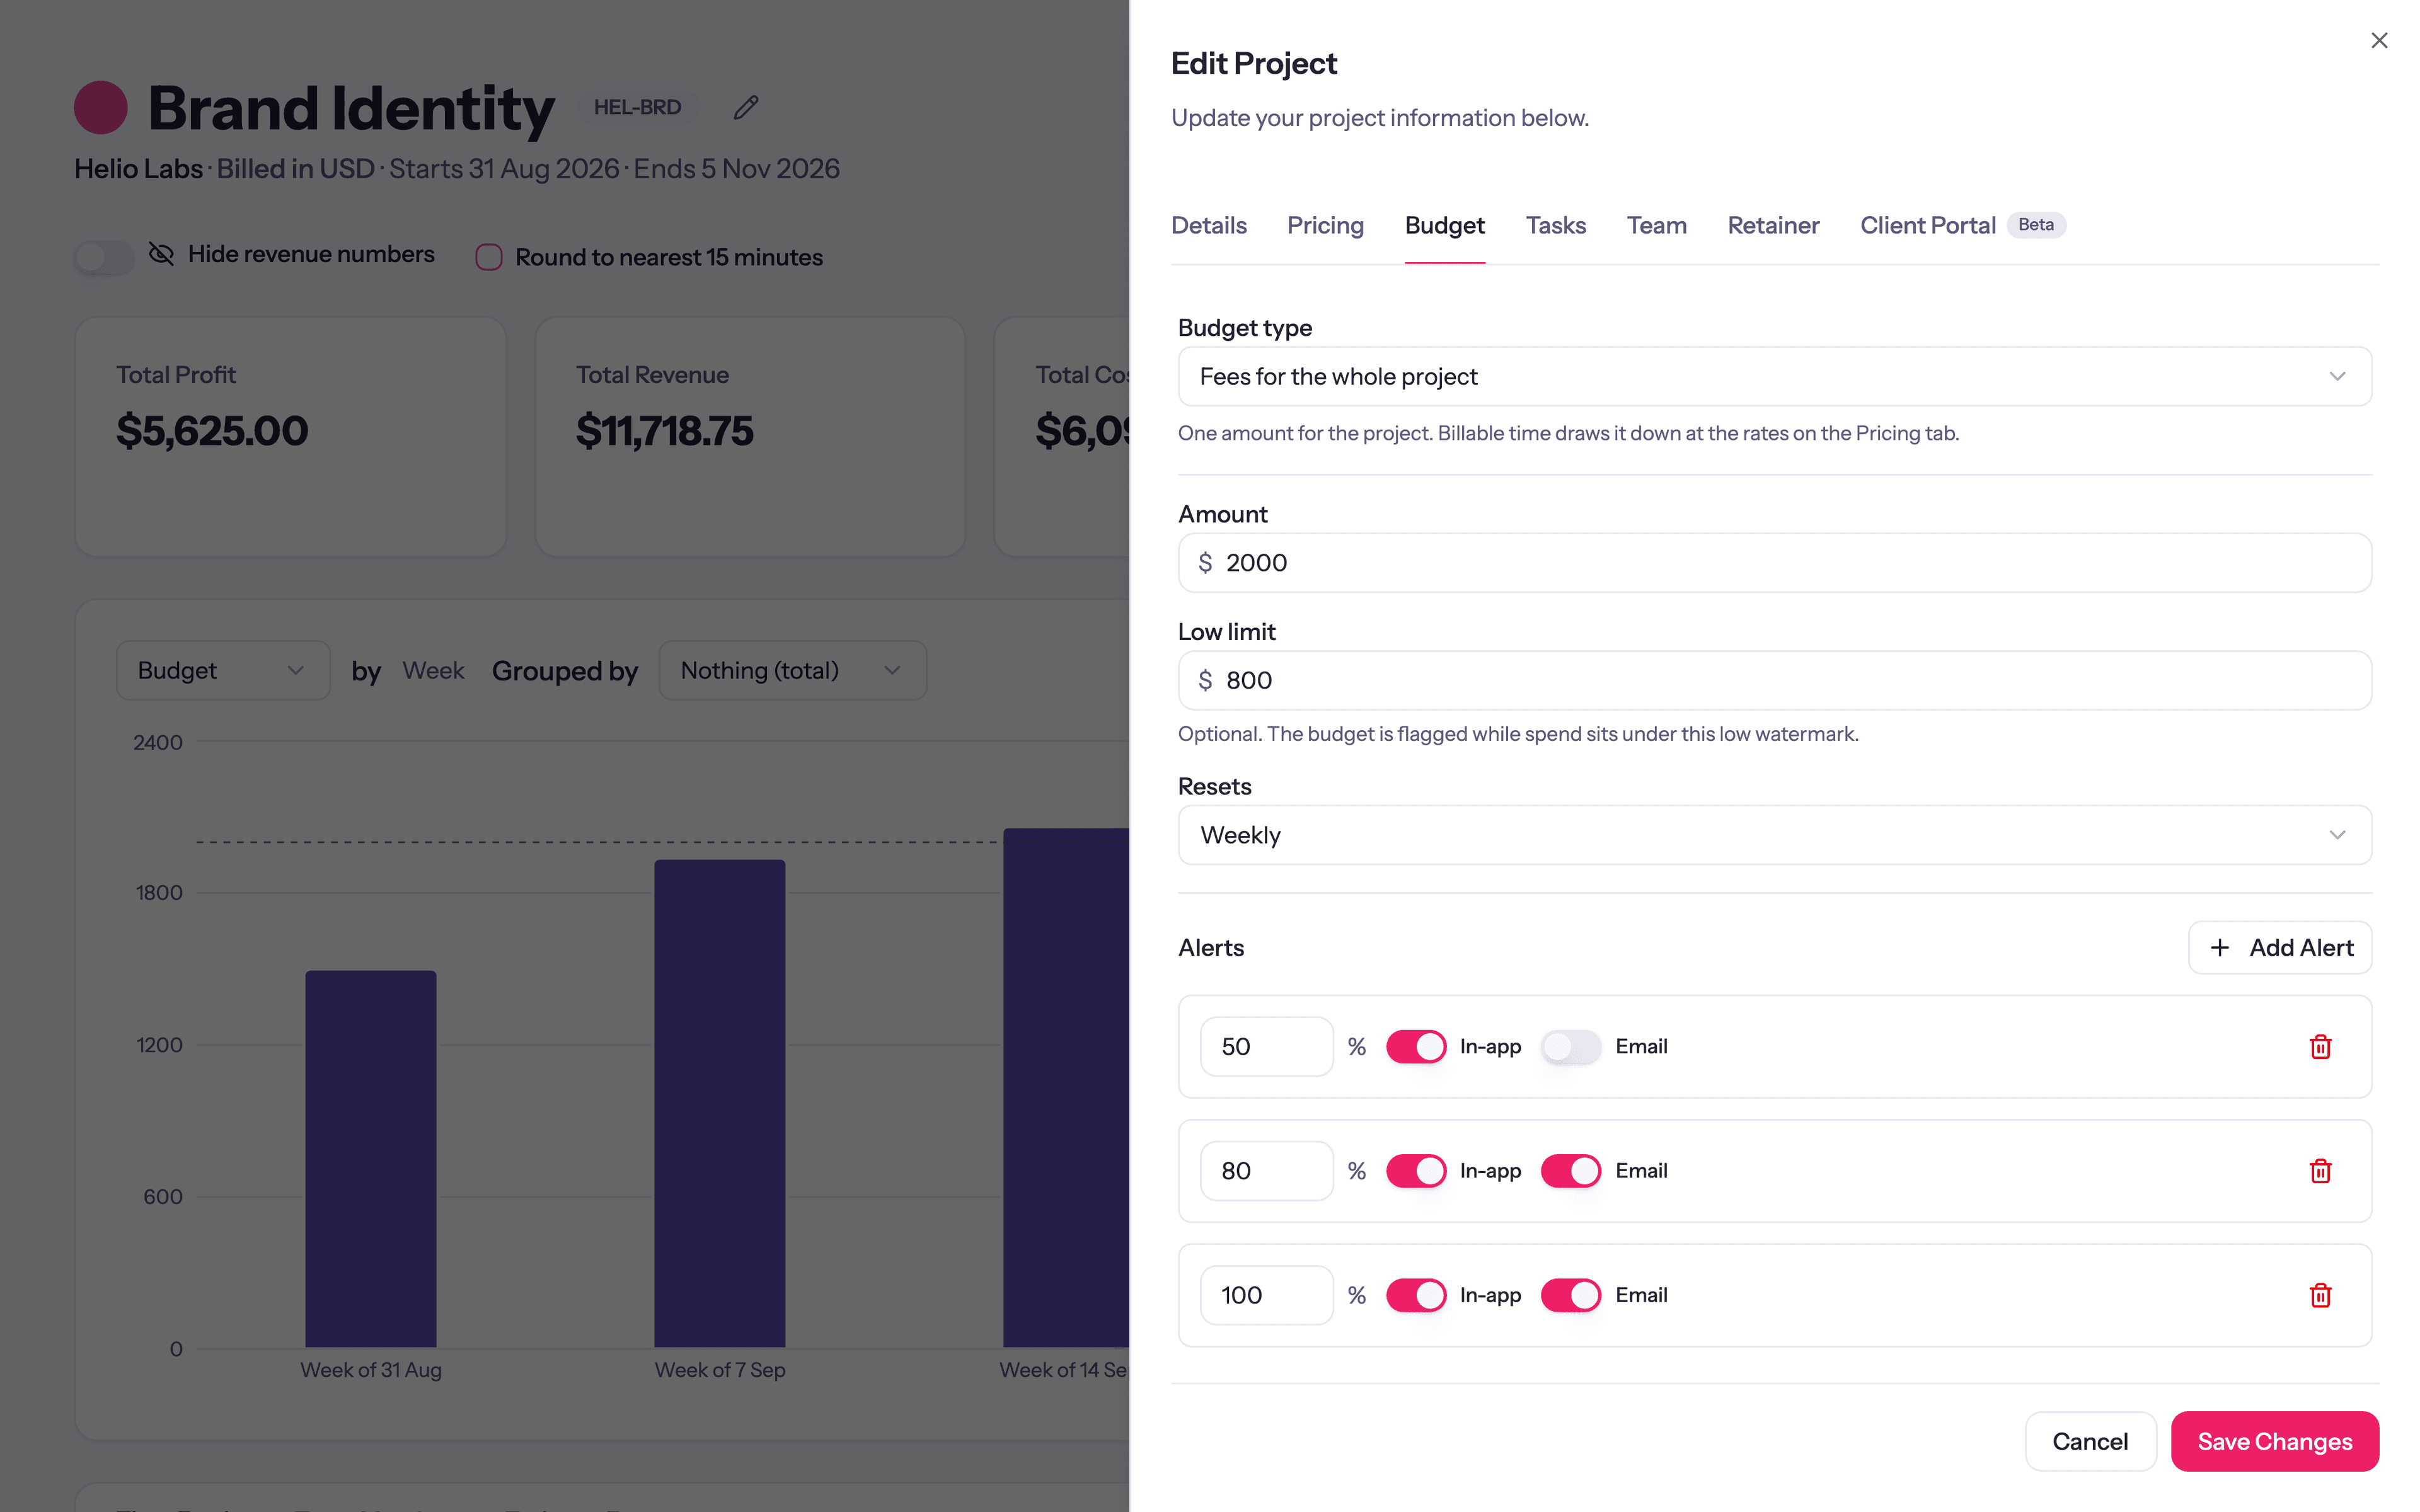The height and width of the screenshot is (1512, 2420).
Task: Switch to the Pricing tab
Action: 1325,225
